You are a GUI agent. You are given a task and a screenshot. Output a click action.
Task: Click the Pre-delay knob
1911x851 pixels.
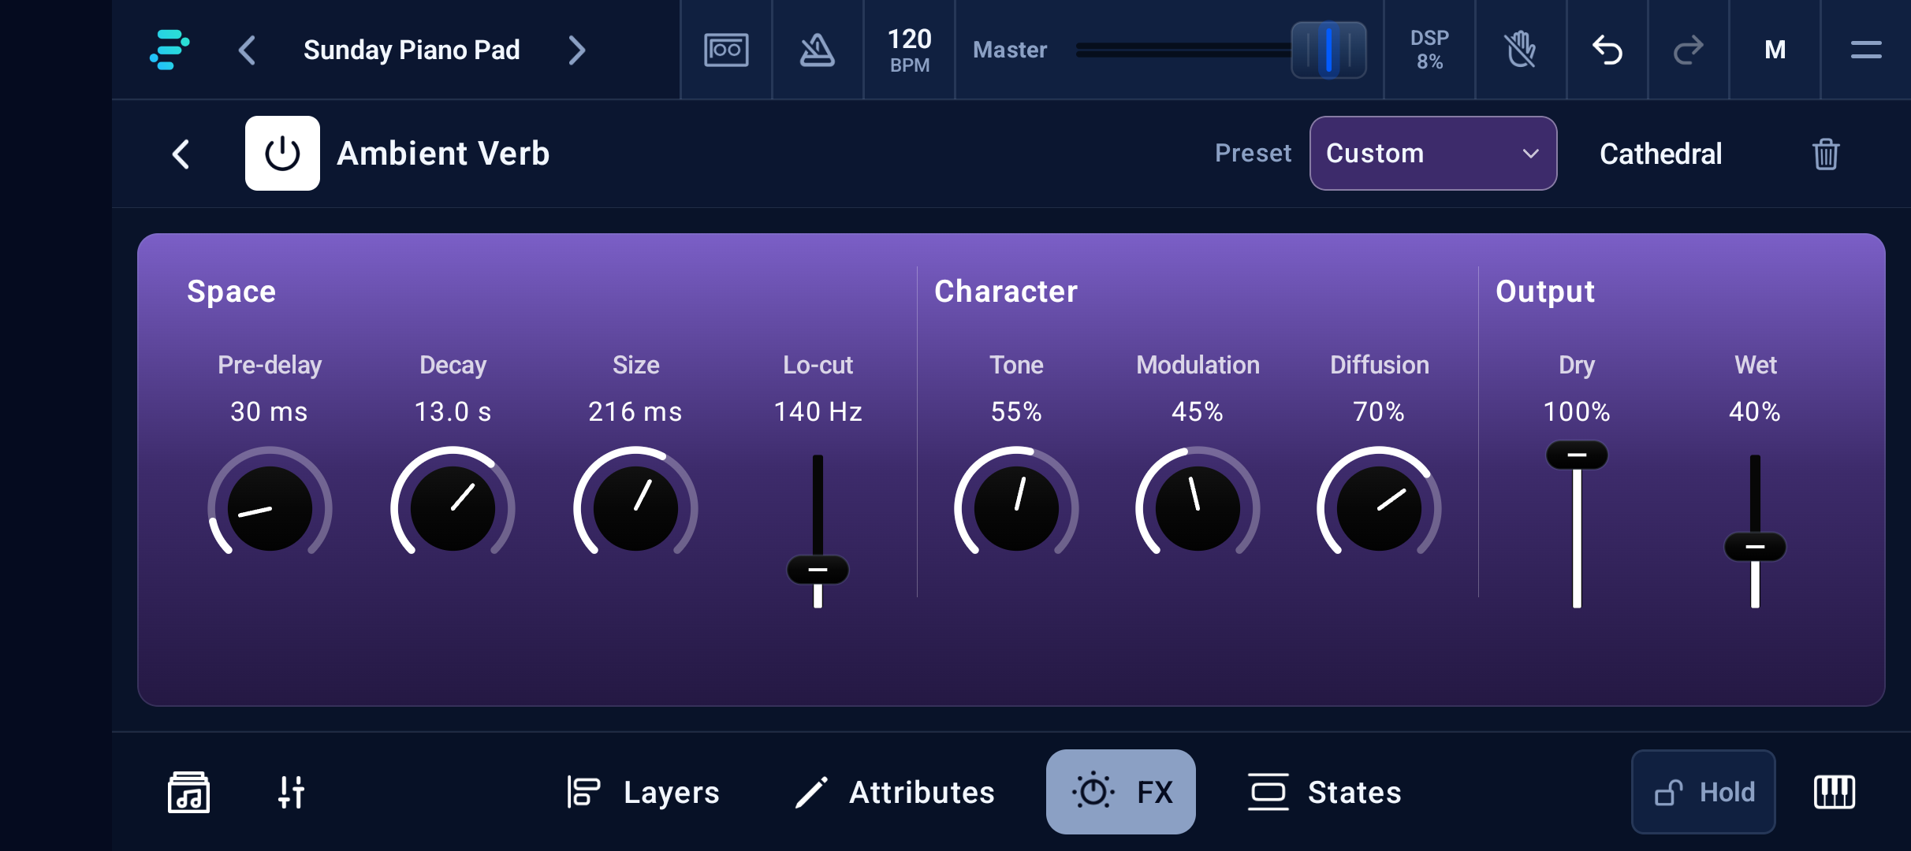270,508
